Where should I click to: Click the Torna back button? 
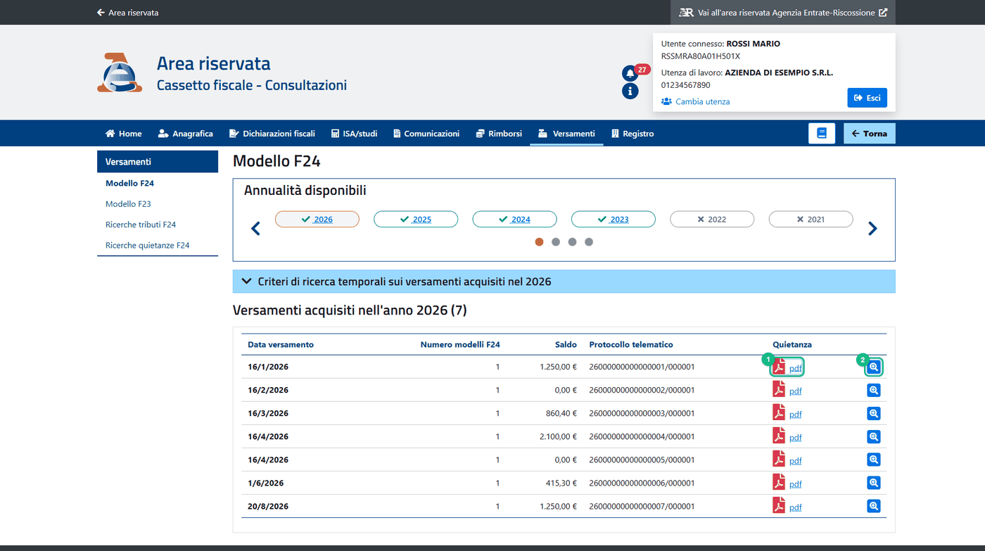point(869,133)
